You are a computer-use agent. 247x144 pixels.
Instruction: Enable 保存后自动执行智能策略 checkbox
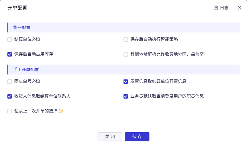[x=126, y=40]
